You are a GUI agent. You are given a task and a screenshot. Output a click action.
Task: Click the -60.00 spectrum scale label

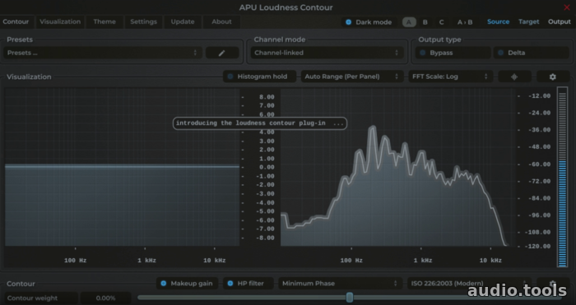click(539, 164)
